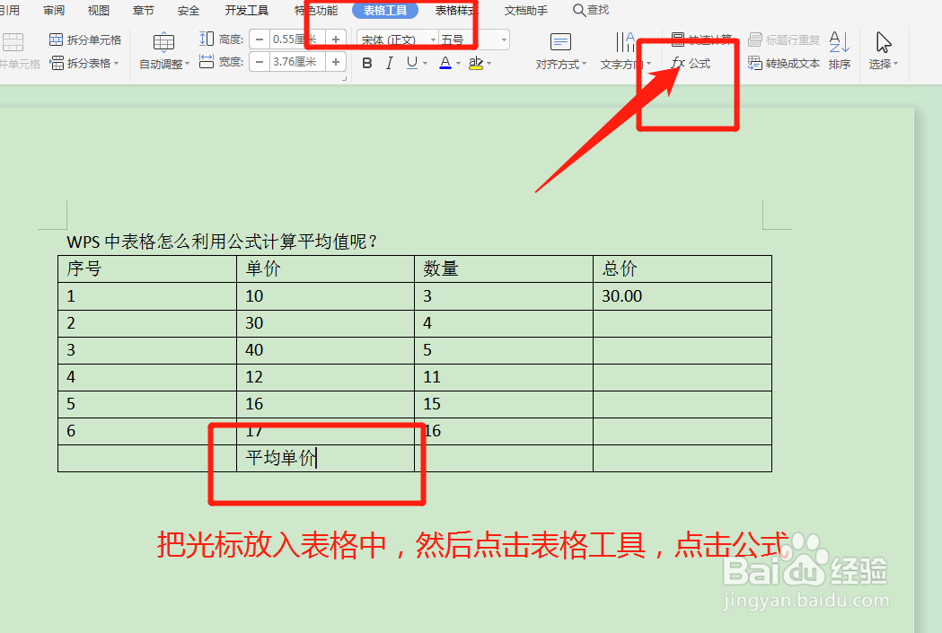Click the Quick Calculate (快速计算) icon

(678, 40)
